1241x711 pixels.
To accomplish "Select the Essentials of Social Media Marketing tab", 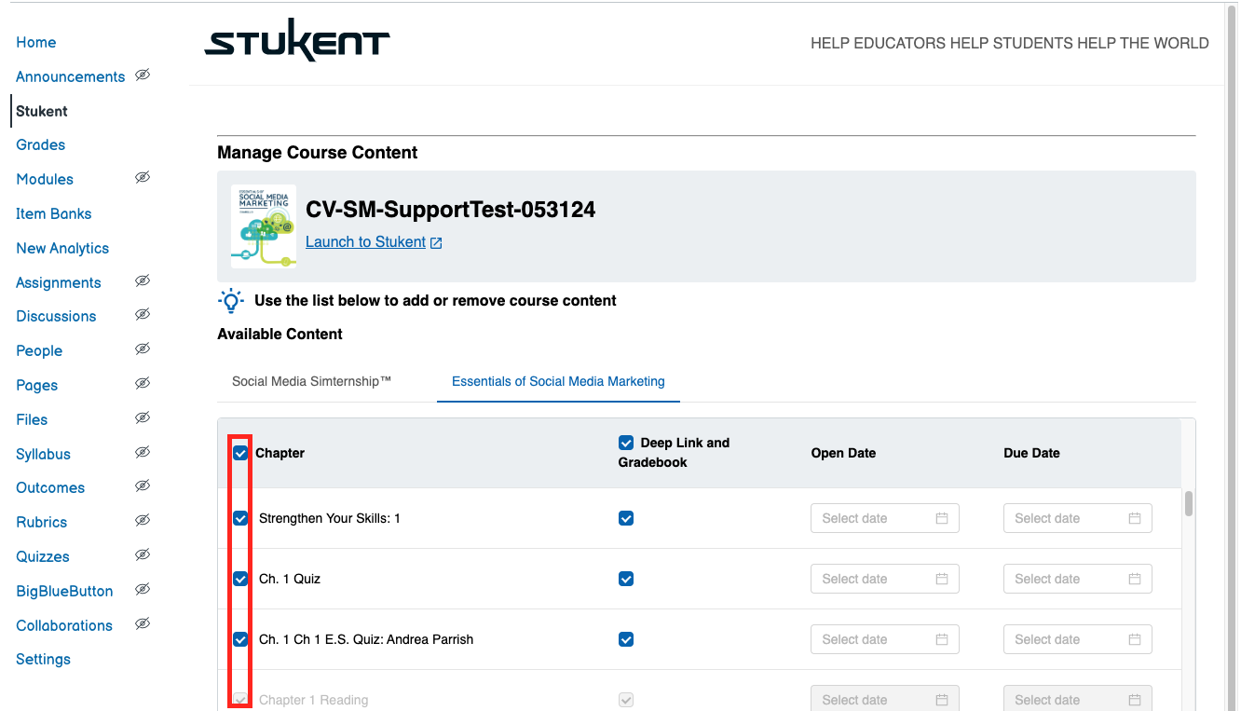I will coord(558,381).
